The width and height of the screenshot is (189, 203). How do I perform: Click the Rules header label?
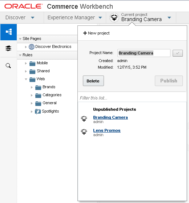click(28, 55)
